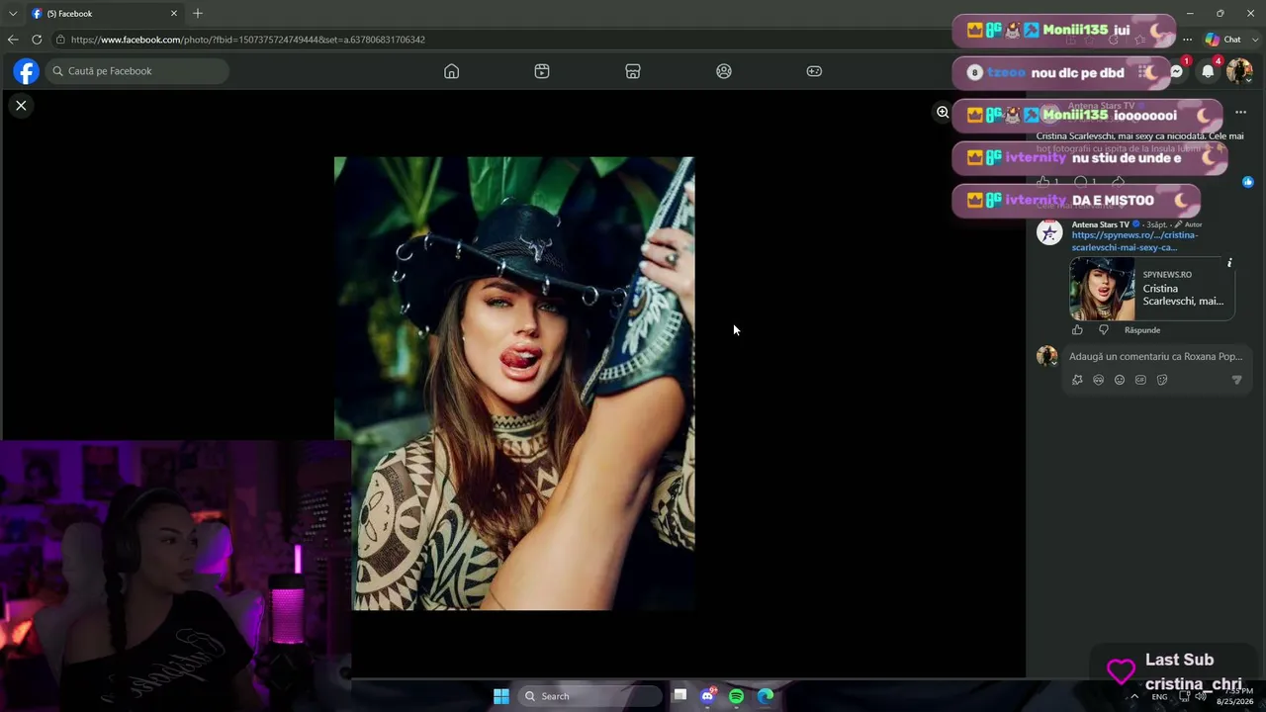The width and height of the screenshot is (1266, 712).
Task: Open the account profile picture menu
Action: click(1239, 71)
